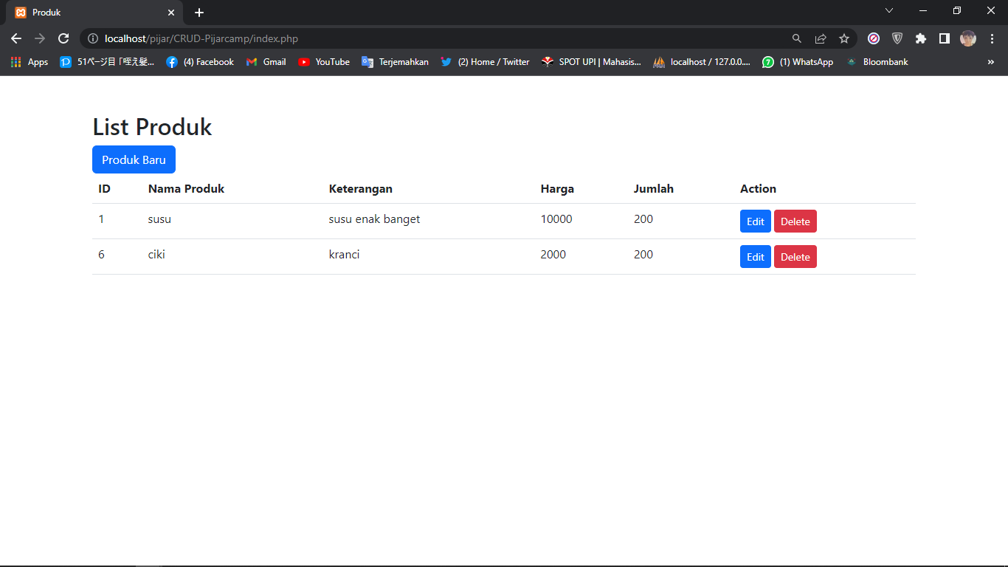This screenshot has height=567, width=1008.
Task: Click the browser extensions puzzle-piece icon
Action: [x=920, y=38]
